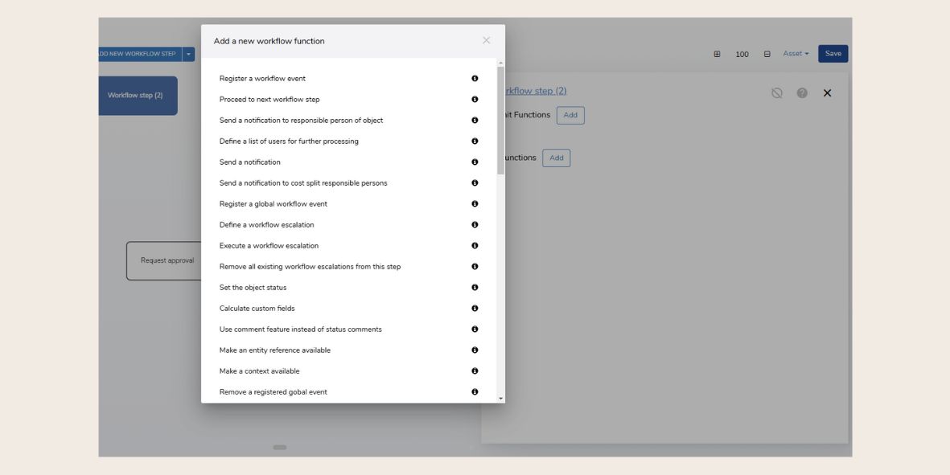The image size is (950, 475).
Task: Click the info icon for Define a workflow escalation
Action: pos(475,224)
